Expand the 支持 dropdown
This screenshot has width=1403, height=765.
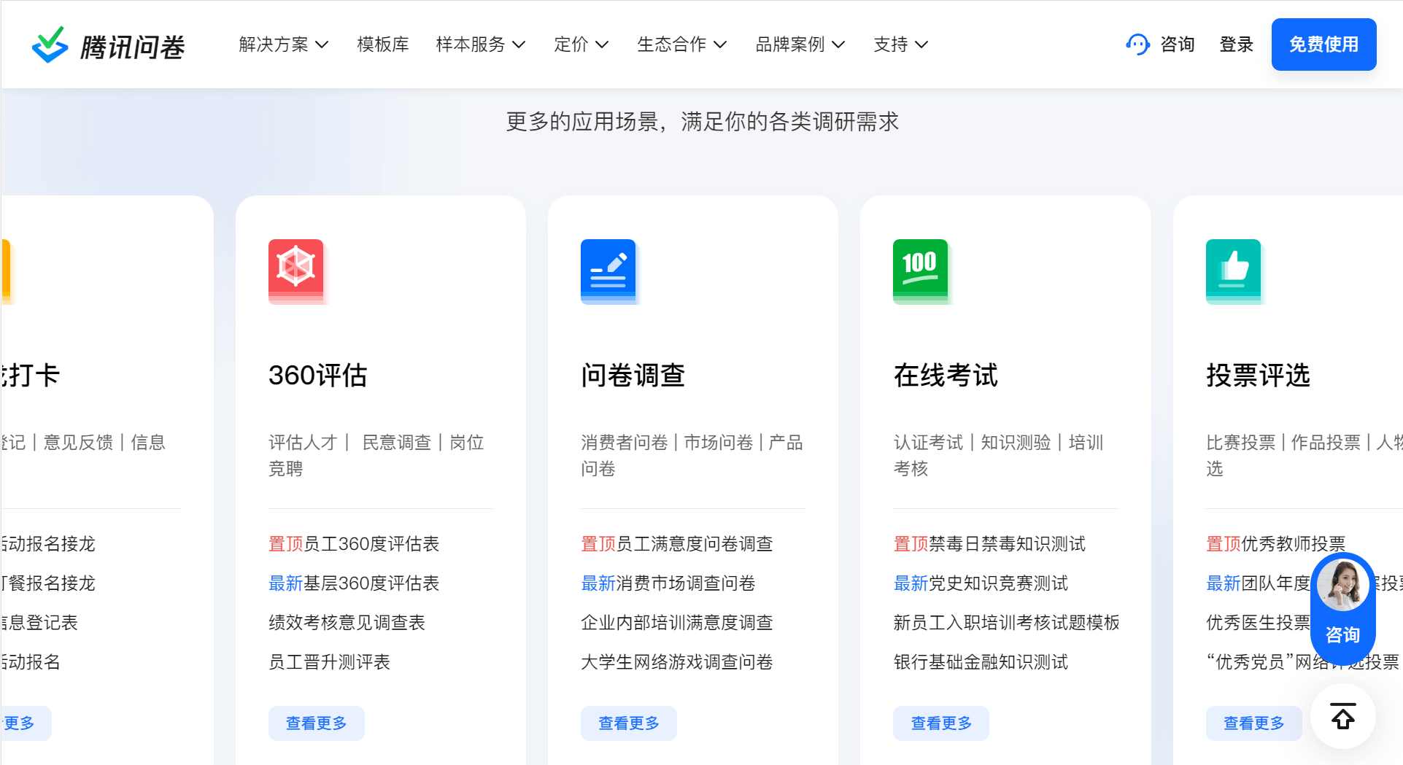coord(901,44)
